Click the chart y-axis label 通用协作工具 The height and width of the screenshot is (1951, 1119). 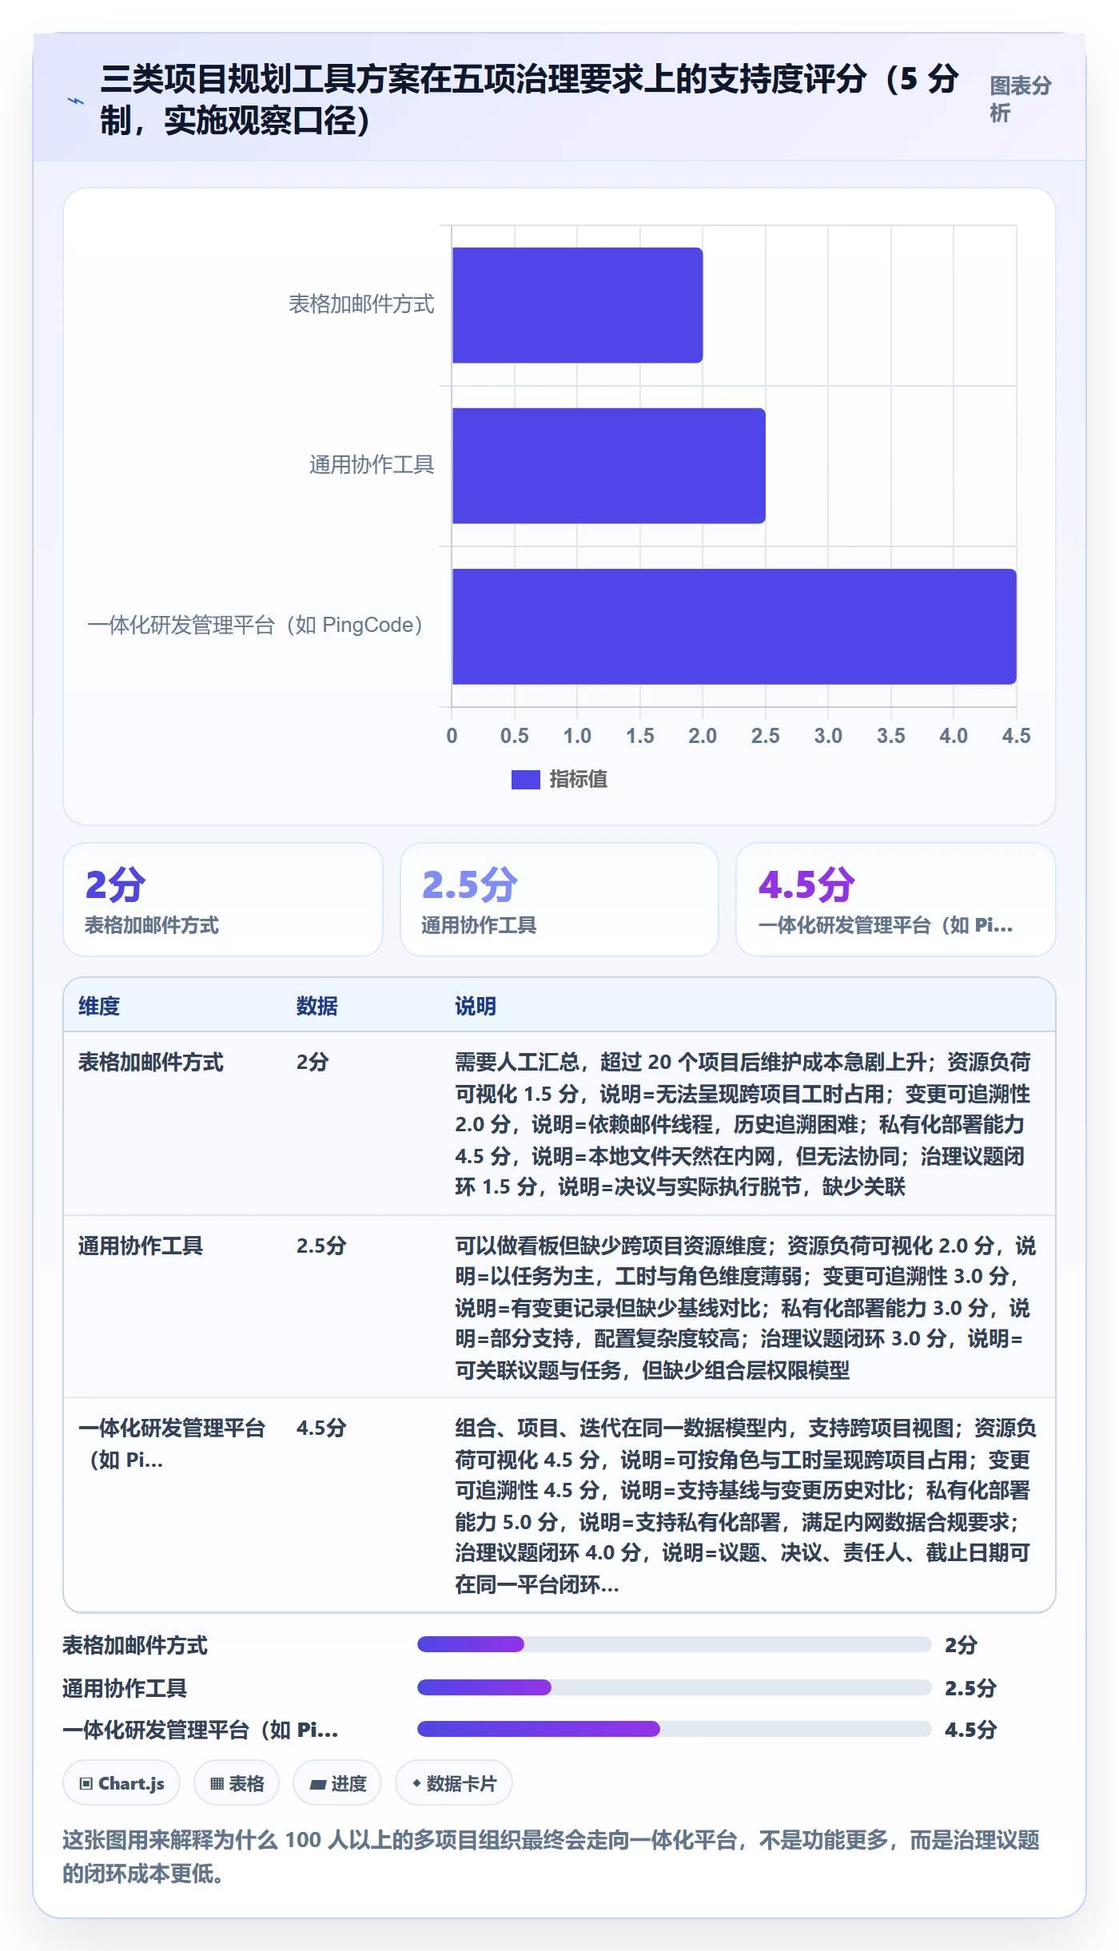point(372,465)
